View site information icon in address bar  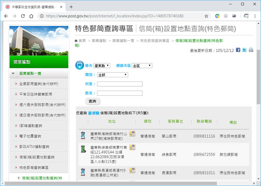pos(42,16)
